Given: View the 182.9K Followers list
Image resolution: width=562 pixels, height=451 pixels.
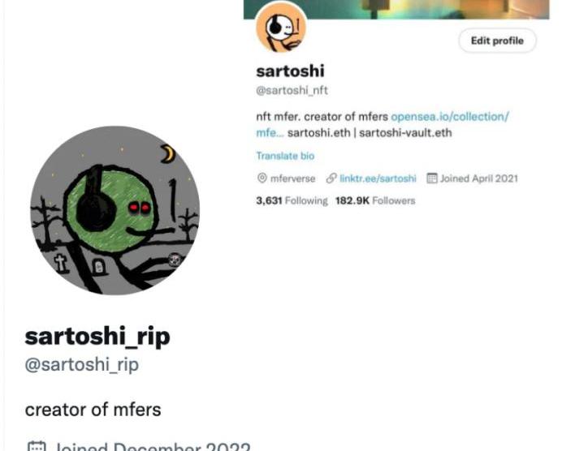Looking at the screenshot, I should 375,200.
